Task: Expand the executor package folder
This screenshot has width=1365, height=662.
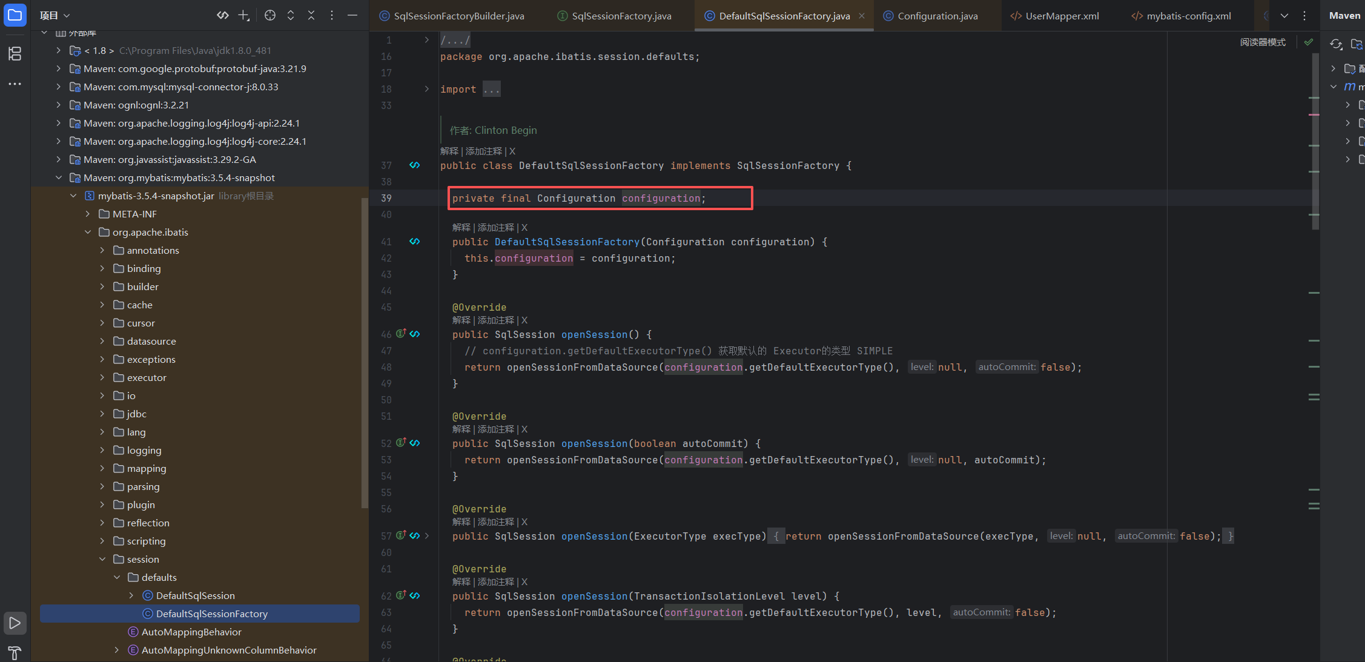Action: [x=102, y=377]
